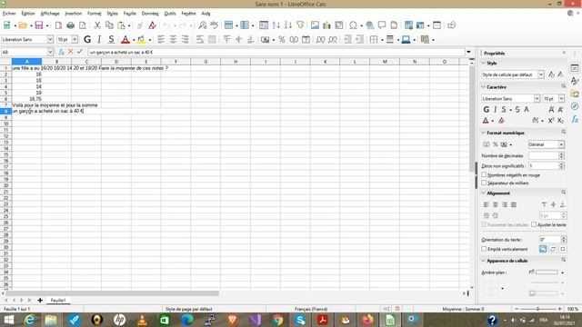
Task: Open the Windows Start button
Action: click(x=8, y=320)
